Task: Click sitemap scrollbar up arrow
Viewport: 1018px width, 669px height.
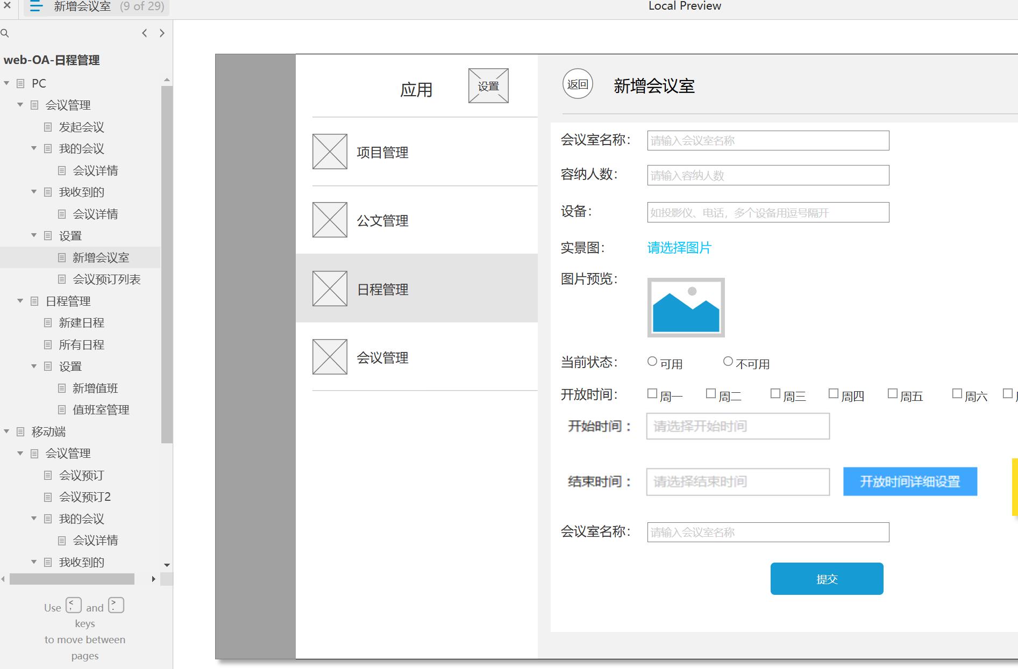Action: point(167,80)
